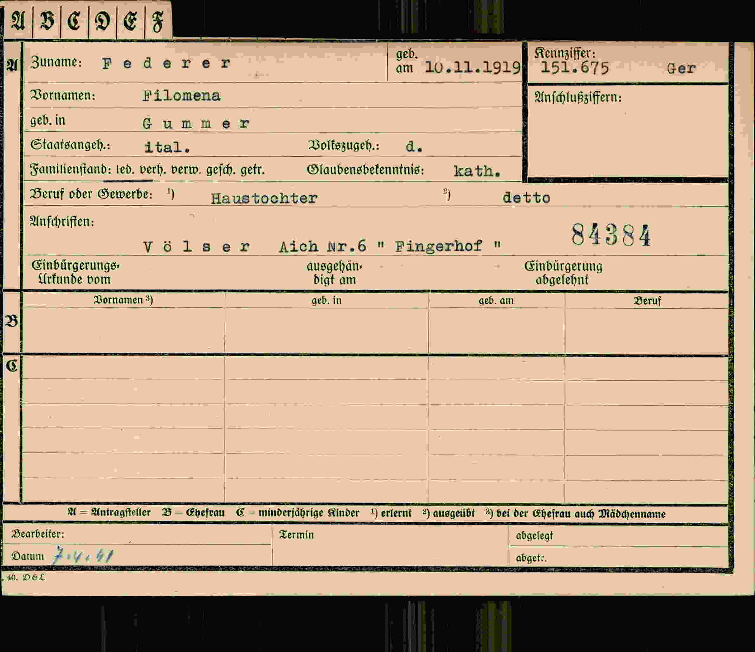This screenshot has height=652, width=755.
Task: Click the 'Datum' label
Action: (28, 556)
